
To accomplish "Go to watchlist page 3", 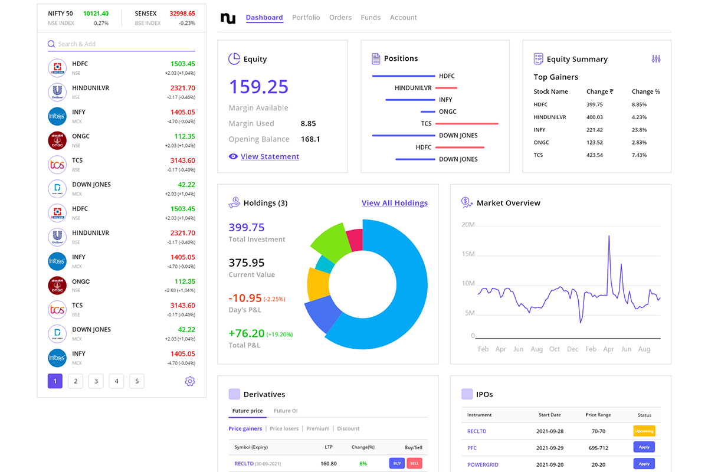I will (96, 381).
